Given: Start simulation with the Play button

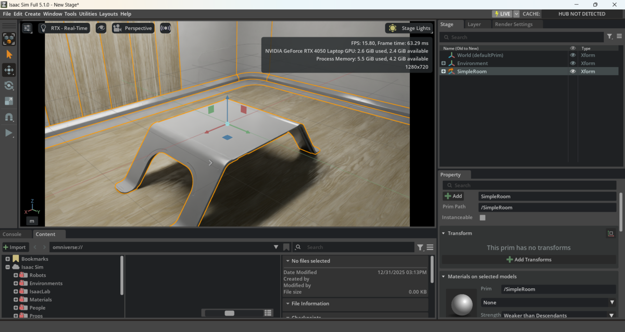Looking at the screenshot, I should (x=9, y=133).
